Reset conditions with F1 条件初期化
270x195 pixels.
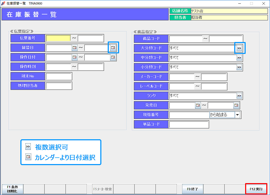click(12, 189)
